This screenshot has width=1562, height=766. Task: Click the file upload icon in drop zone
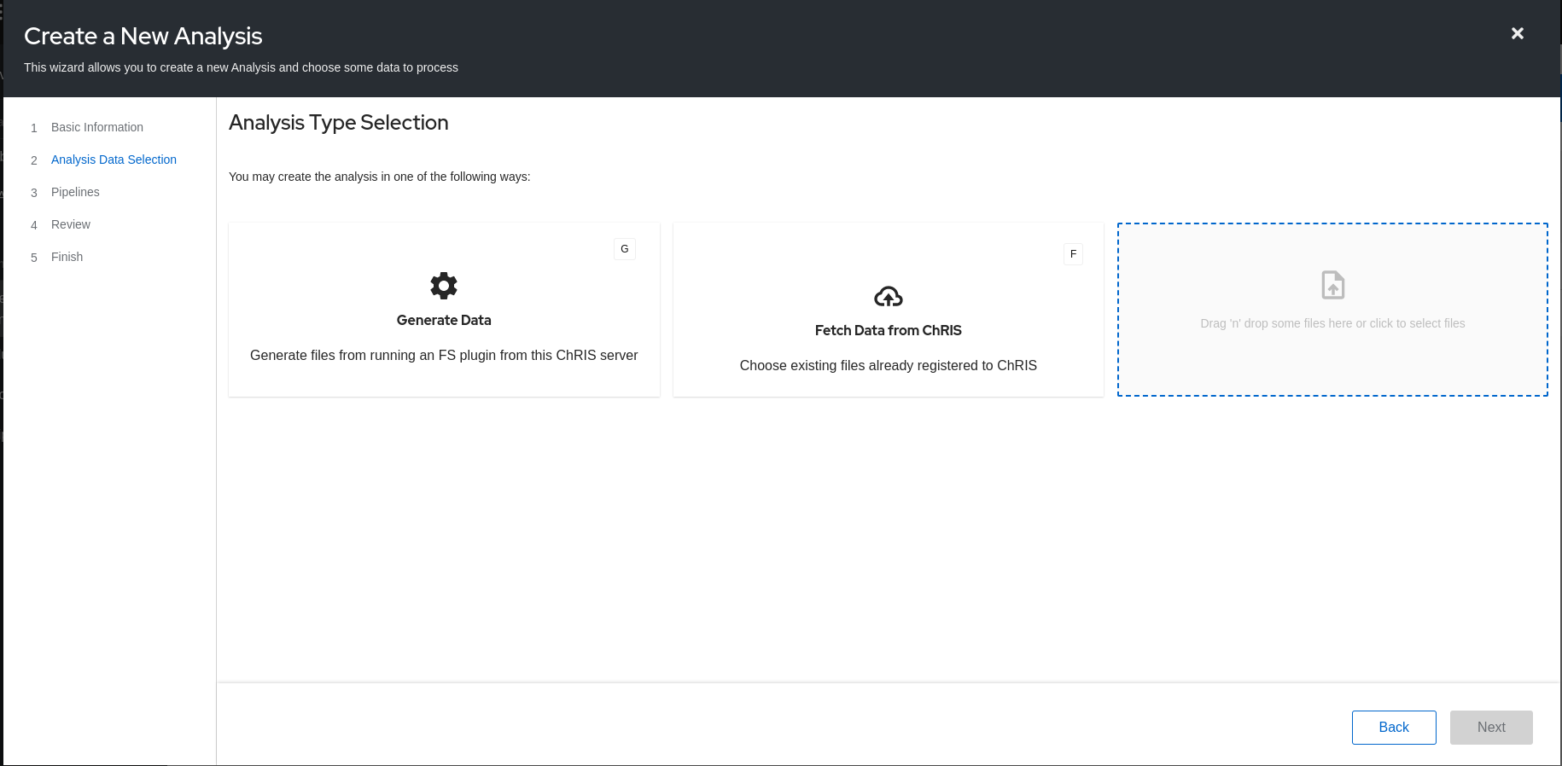click(x=1333, y=285)
